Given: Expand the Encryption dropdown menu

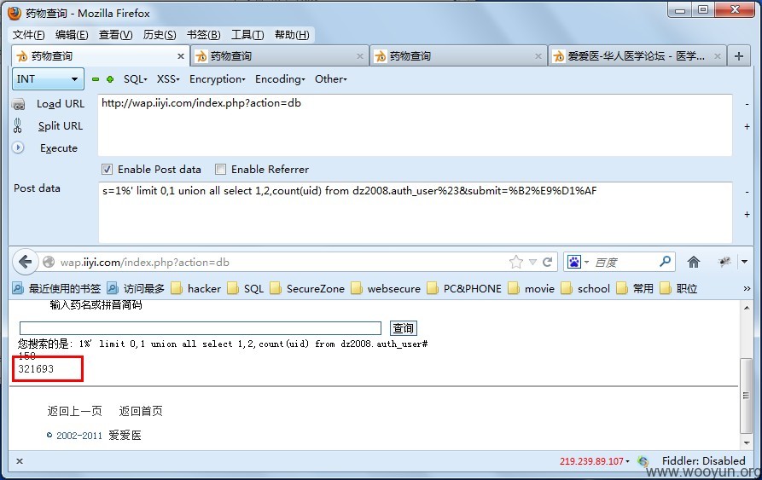Looking at the screenshot, I should pos(218,79).
